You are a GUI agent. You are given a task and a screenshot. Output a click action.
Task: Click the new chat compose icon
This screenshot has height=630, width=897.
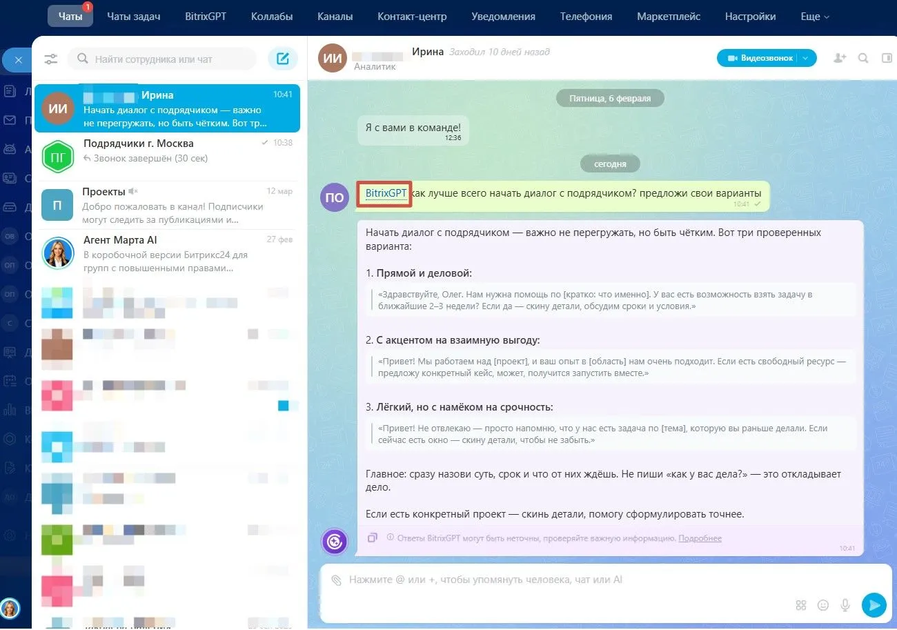[x=282, y=59]
